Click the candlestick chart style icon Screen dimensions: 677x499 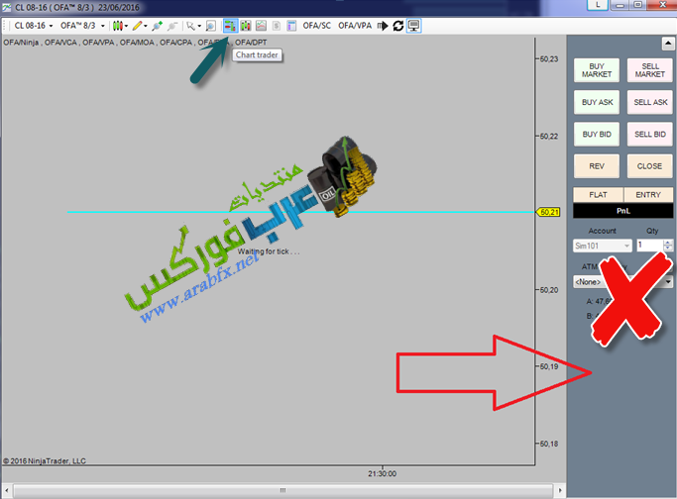click(x=117, y=26)
